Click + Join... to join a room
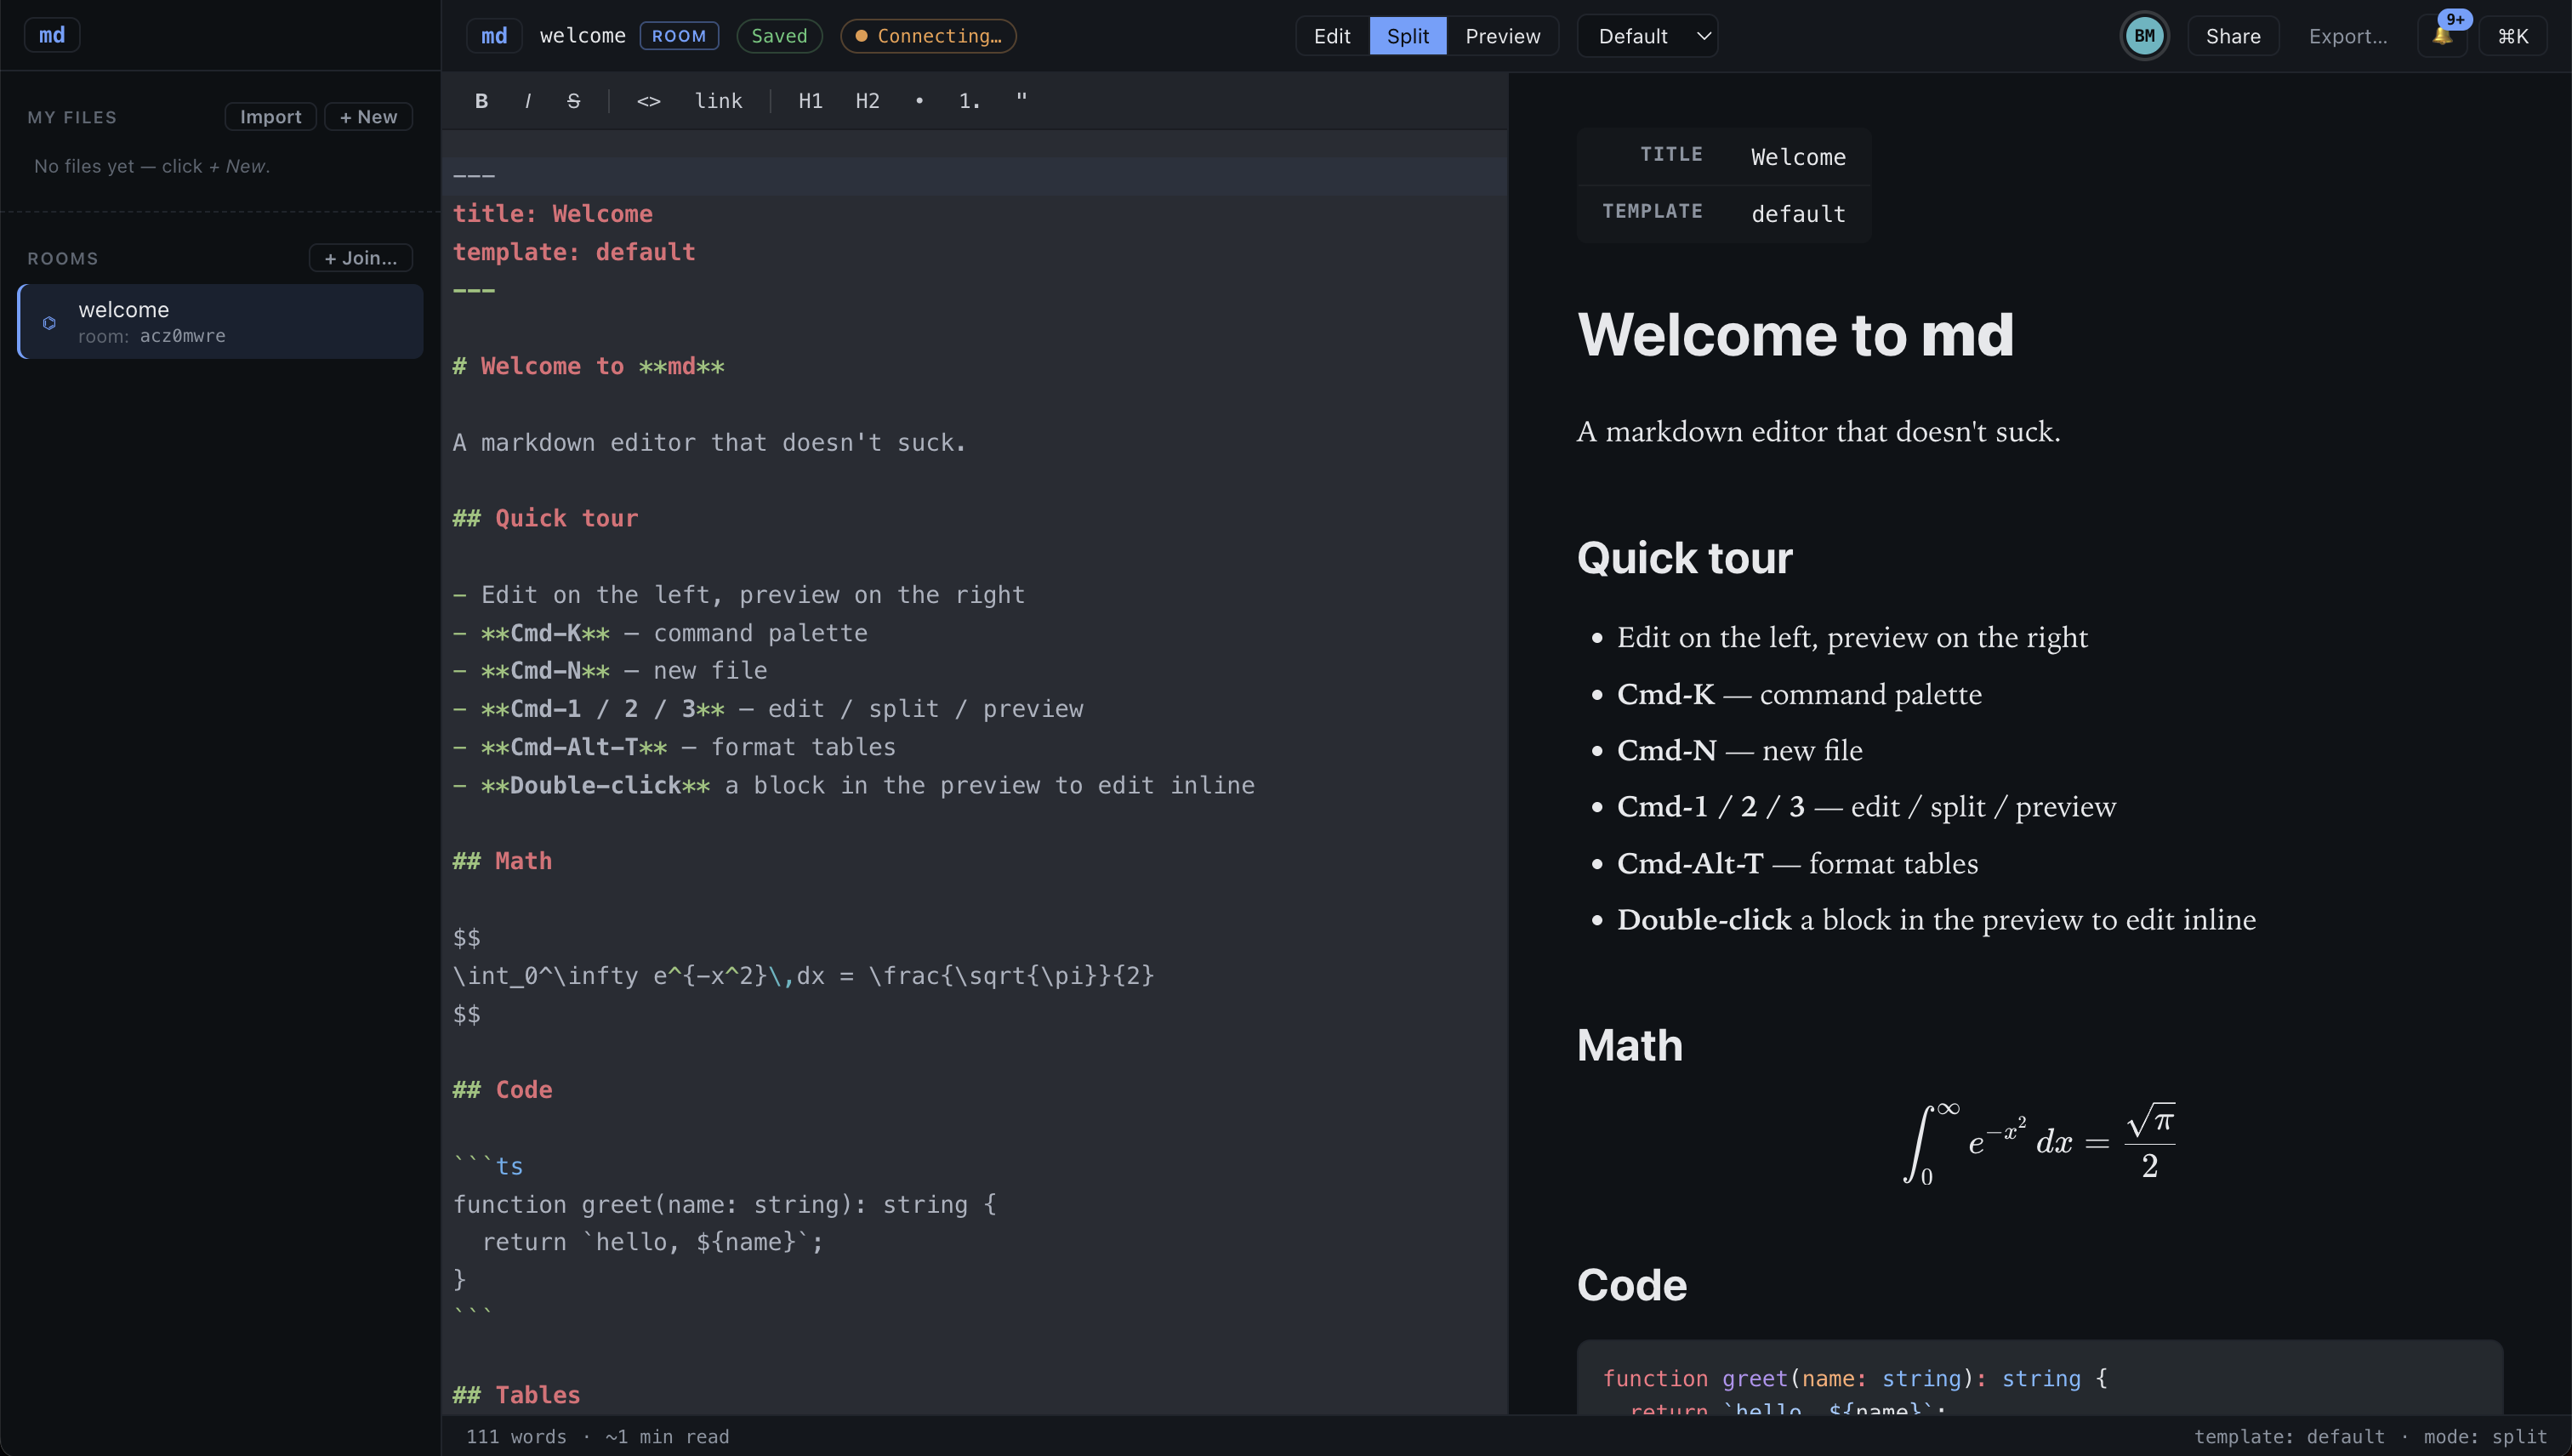Screen dimensions: 2572x1456 point(360,258)
